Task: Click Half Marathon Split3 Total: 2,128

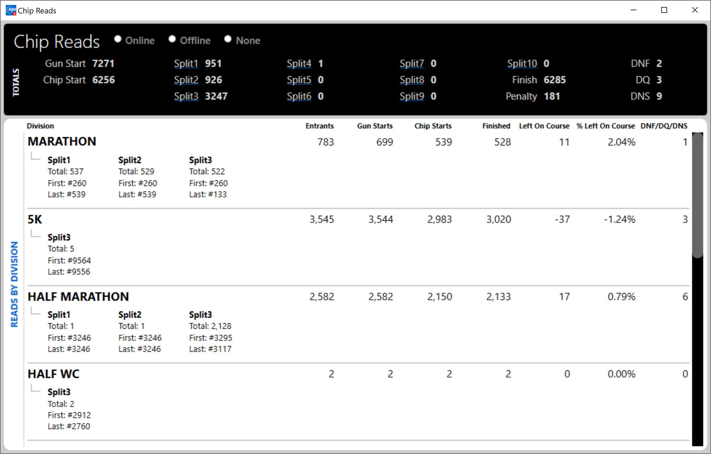Action: (x=210, y=326)
